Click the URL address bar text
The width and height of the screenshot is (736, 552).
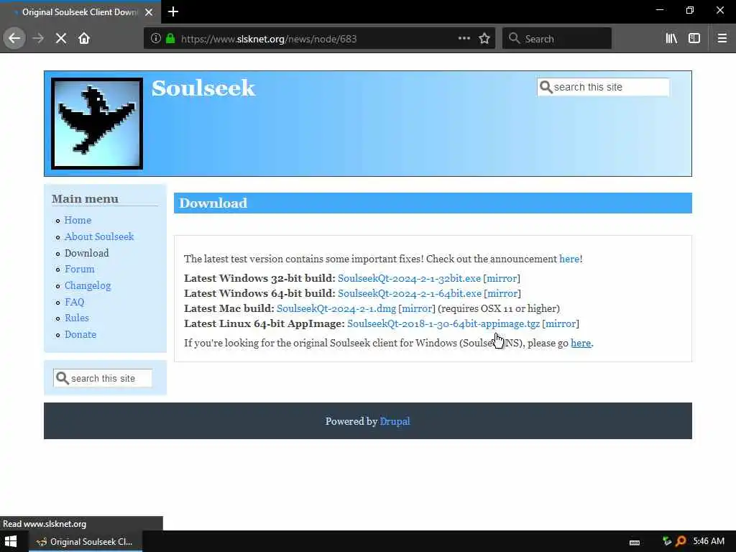269,39
